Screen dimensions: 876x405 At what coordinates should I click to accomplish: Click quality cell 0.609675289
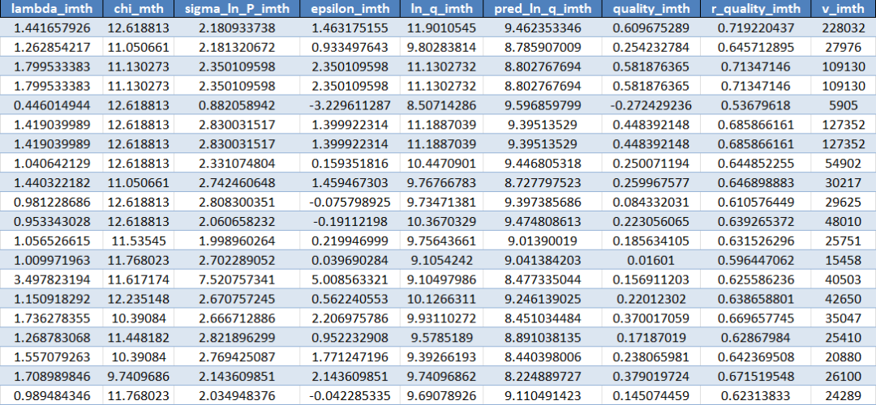click(651, 28)
